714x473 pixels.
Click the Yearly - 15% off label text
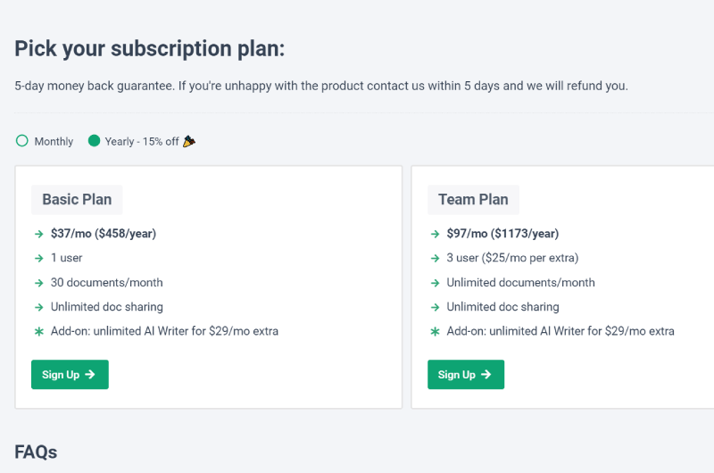[x=142, y=142]
